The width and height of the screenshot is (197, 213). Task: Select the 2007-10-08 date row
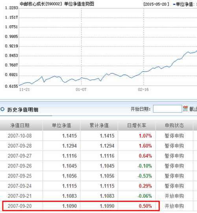20,136
